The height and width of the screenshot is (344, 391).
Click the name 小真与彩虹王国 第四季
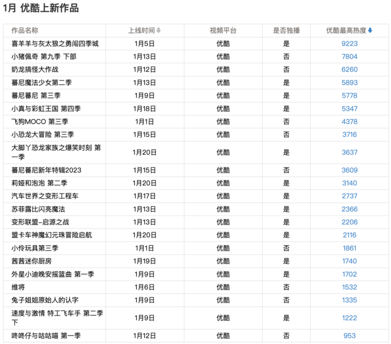tap(46, 108)
